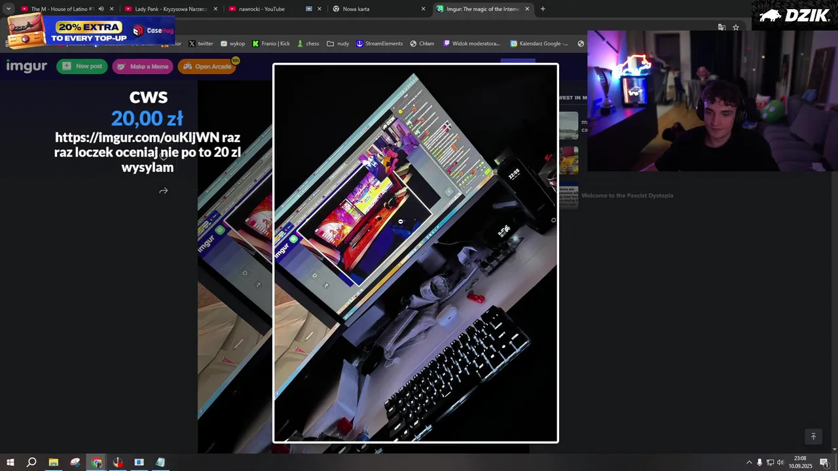
Task: Open the network tray icon
Action: pos(770,462)
